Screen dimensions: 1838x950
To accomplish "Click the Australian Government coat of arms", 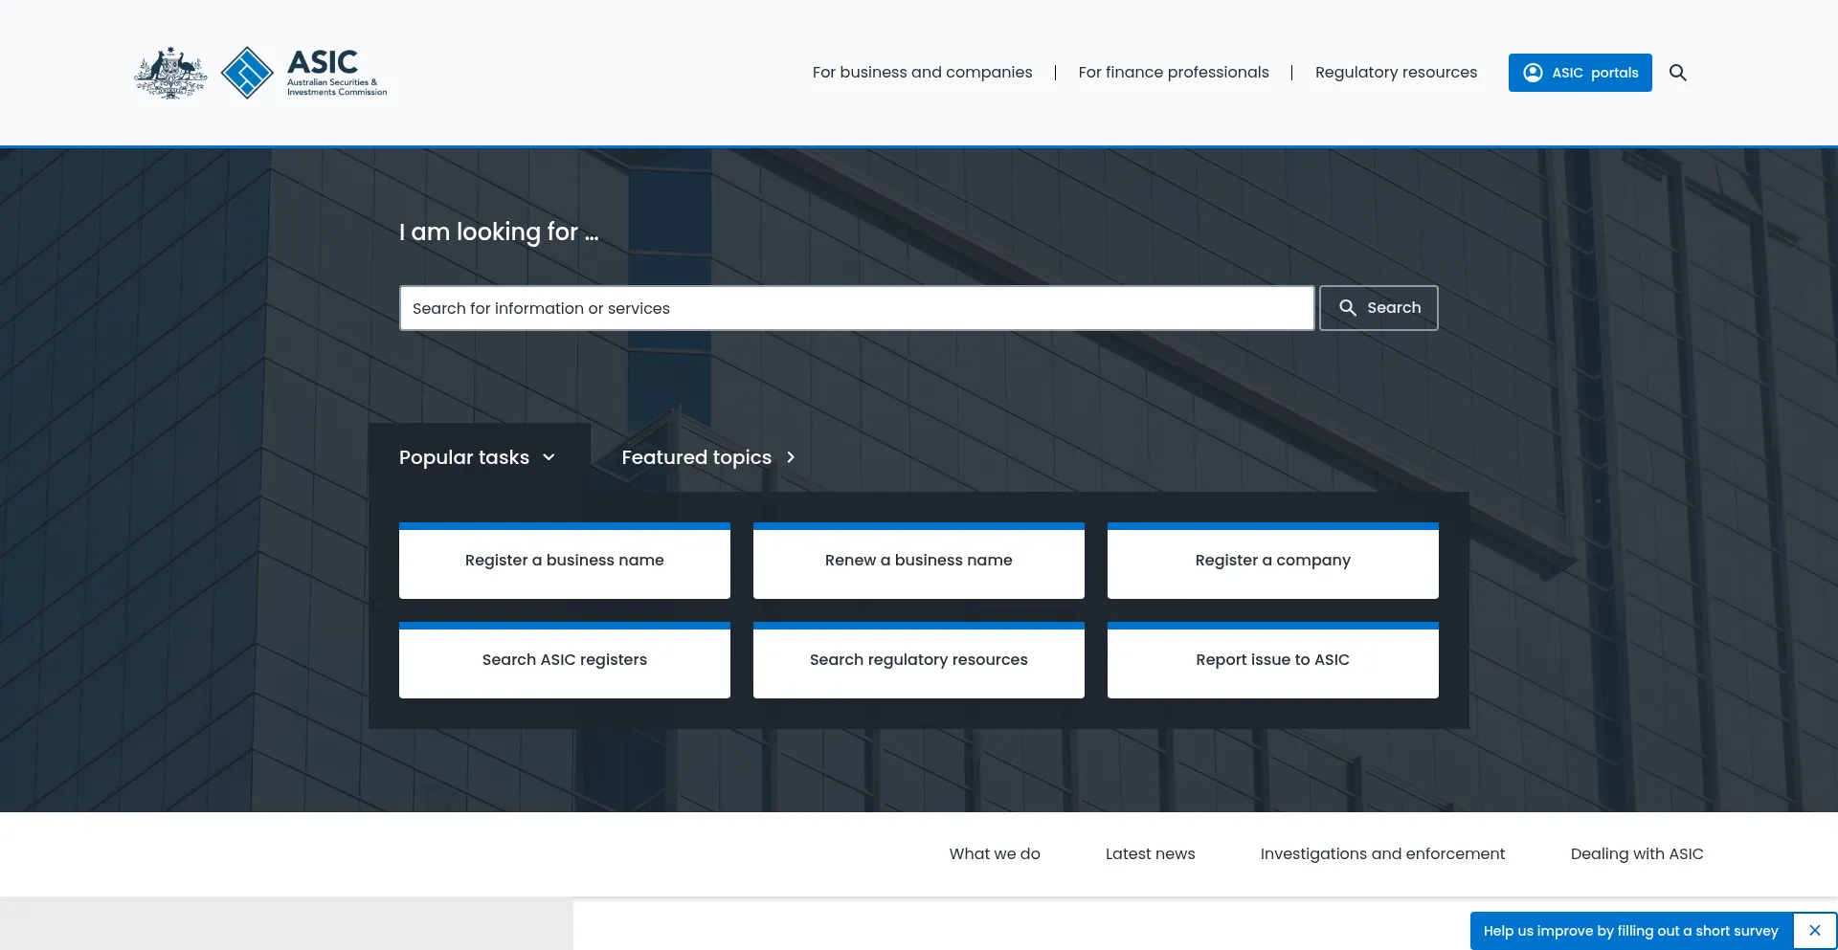I will point(170,73).
